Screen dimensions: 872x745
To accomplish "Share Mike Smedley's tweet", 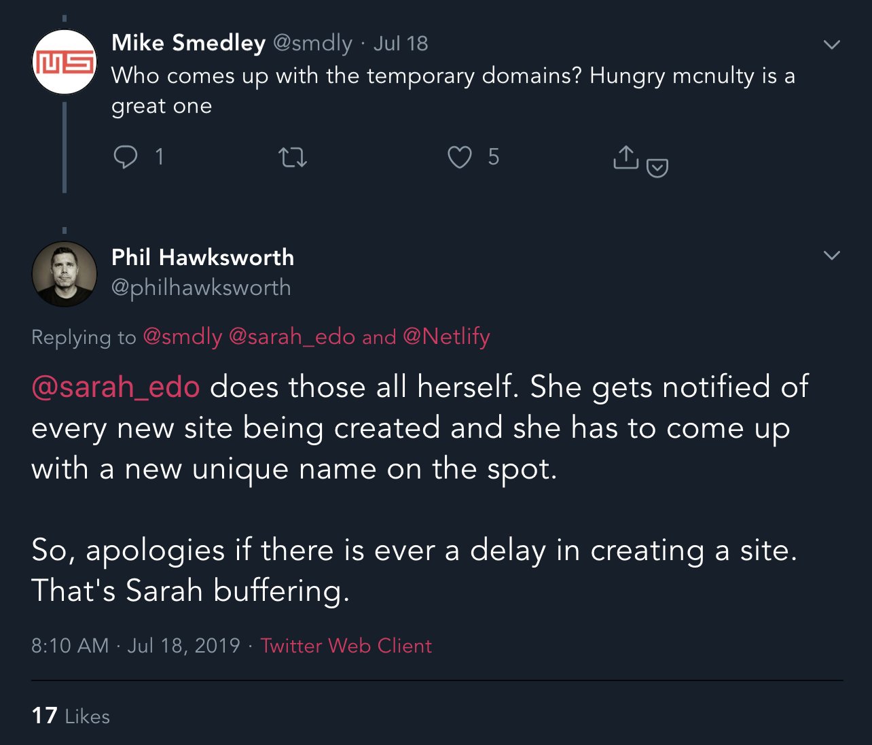I will click(625, 157).
